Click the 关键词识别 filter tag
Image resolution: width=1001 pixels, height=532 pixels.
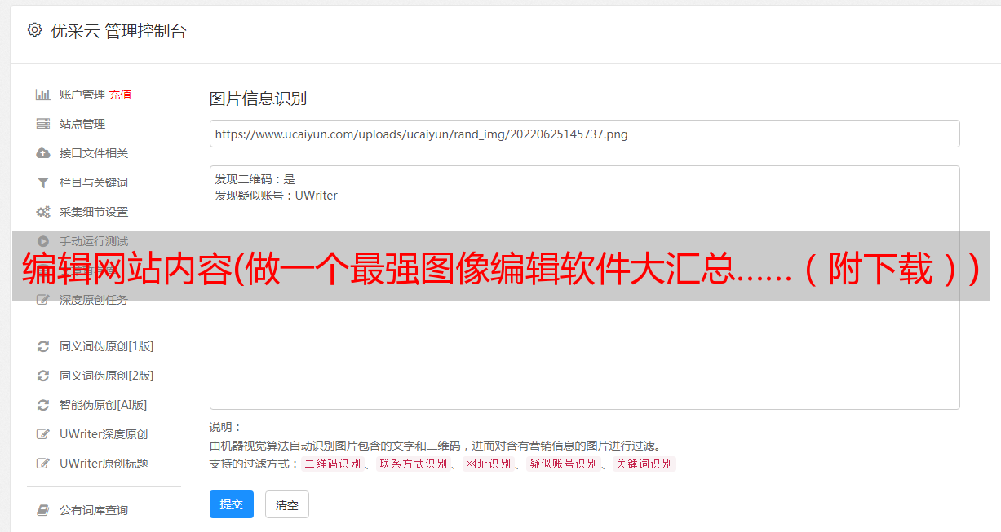pos(644,464)
